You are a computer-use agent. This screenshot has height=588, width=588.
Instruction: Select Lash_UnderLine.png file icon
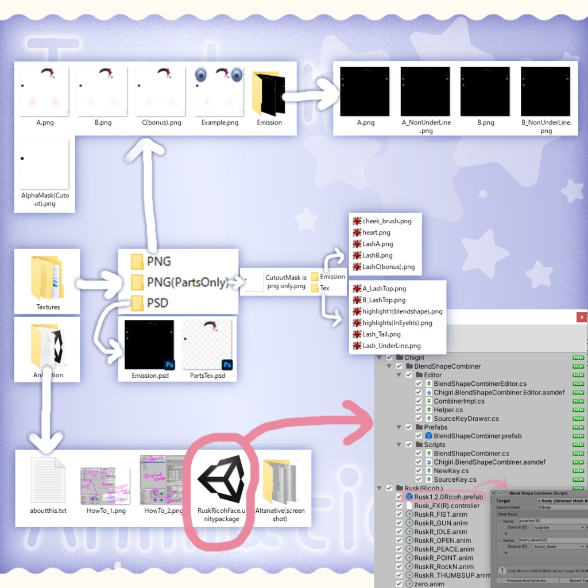357,346
